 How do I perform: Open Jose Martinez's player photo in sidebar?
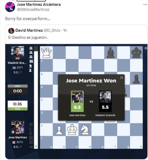pos(18,127)
